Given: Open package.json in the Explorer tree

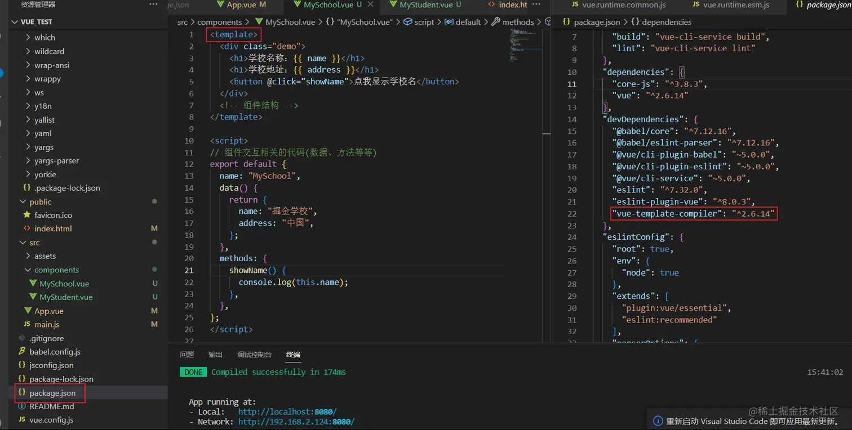Looking at the screenshot, I should point(52,393).
